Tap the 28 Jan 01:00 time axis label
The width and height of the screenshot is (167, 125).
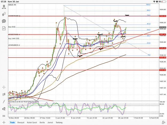tap(123, 118)
